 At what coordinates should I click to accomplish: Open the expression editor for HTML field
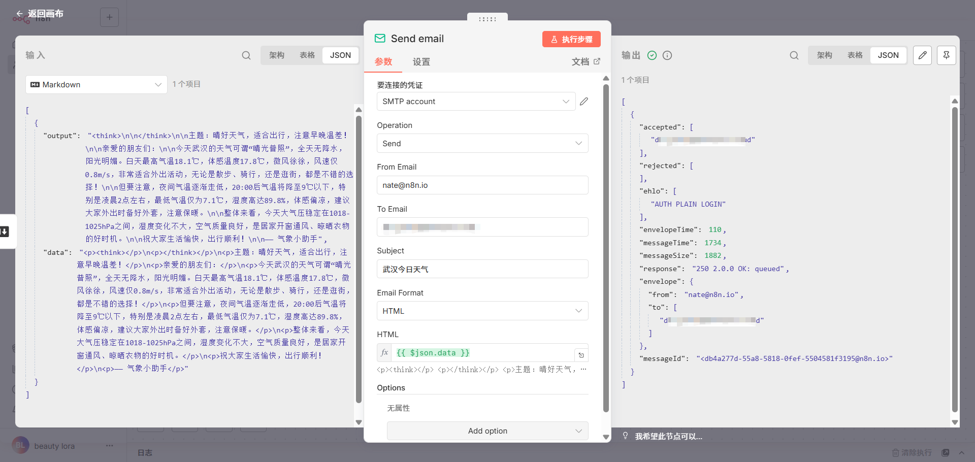[581, 355]
